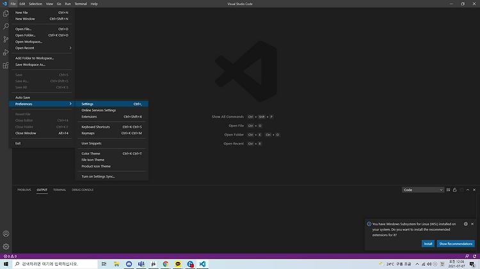Click Show Recommendations button
The width and height of the screenshot is (480, 269).
pyautogui.click(x=456, y=243)
